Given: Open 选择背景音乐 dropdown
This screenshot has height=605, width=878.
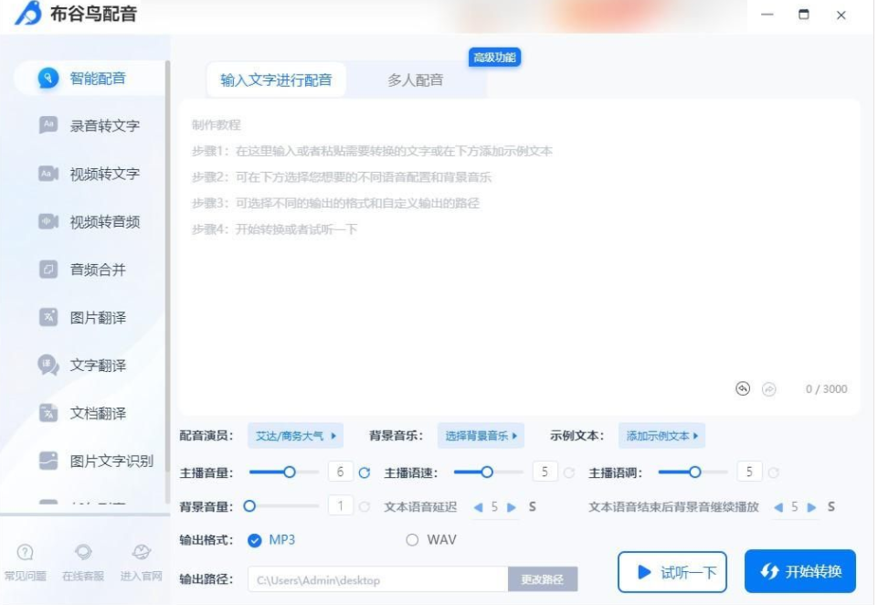Looking at the screenshot, I should (x=481, y=436).
